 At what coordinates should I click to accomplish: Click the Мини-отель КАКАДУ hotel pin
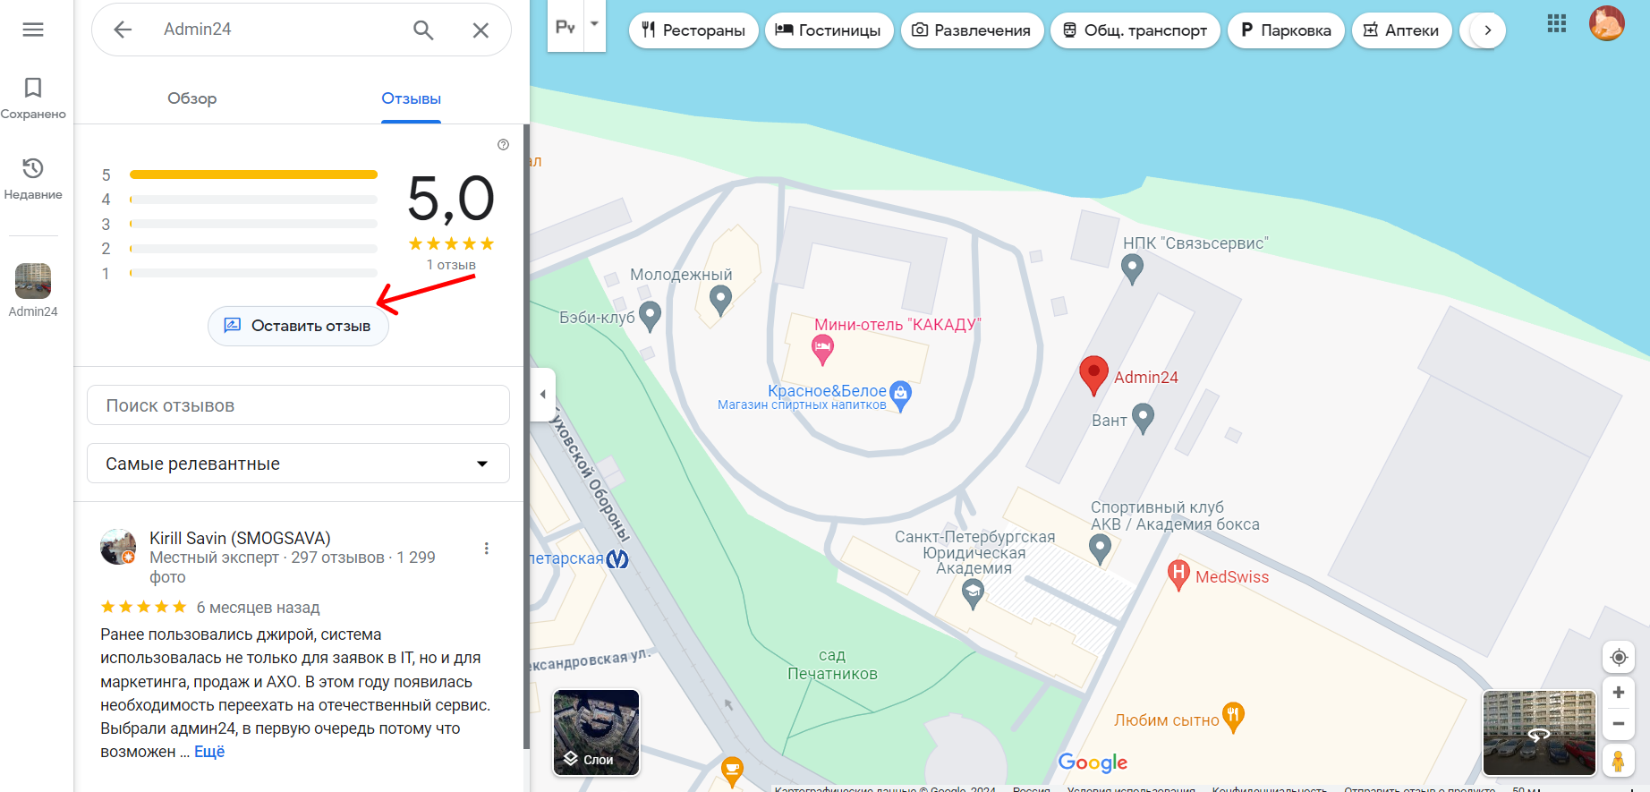(822, 350)
